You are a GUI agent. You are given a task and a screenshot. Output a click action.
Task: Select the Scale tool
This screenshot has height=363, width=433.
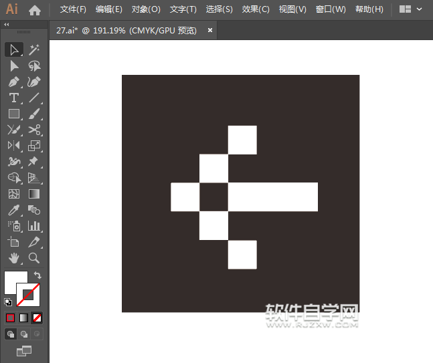(34, 145)
